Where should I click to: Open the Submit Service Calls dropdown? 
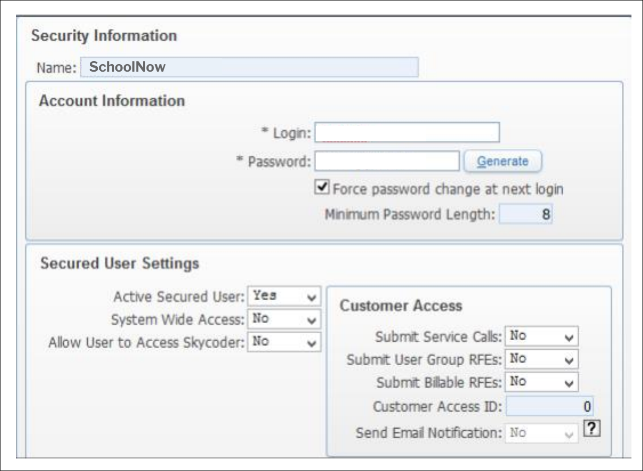point(542,336)
